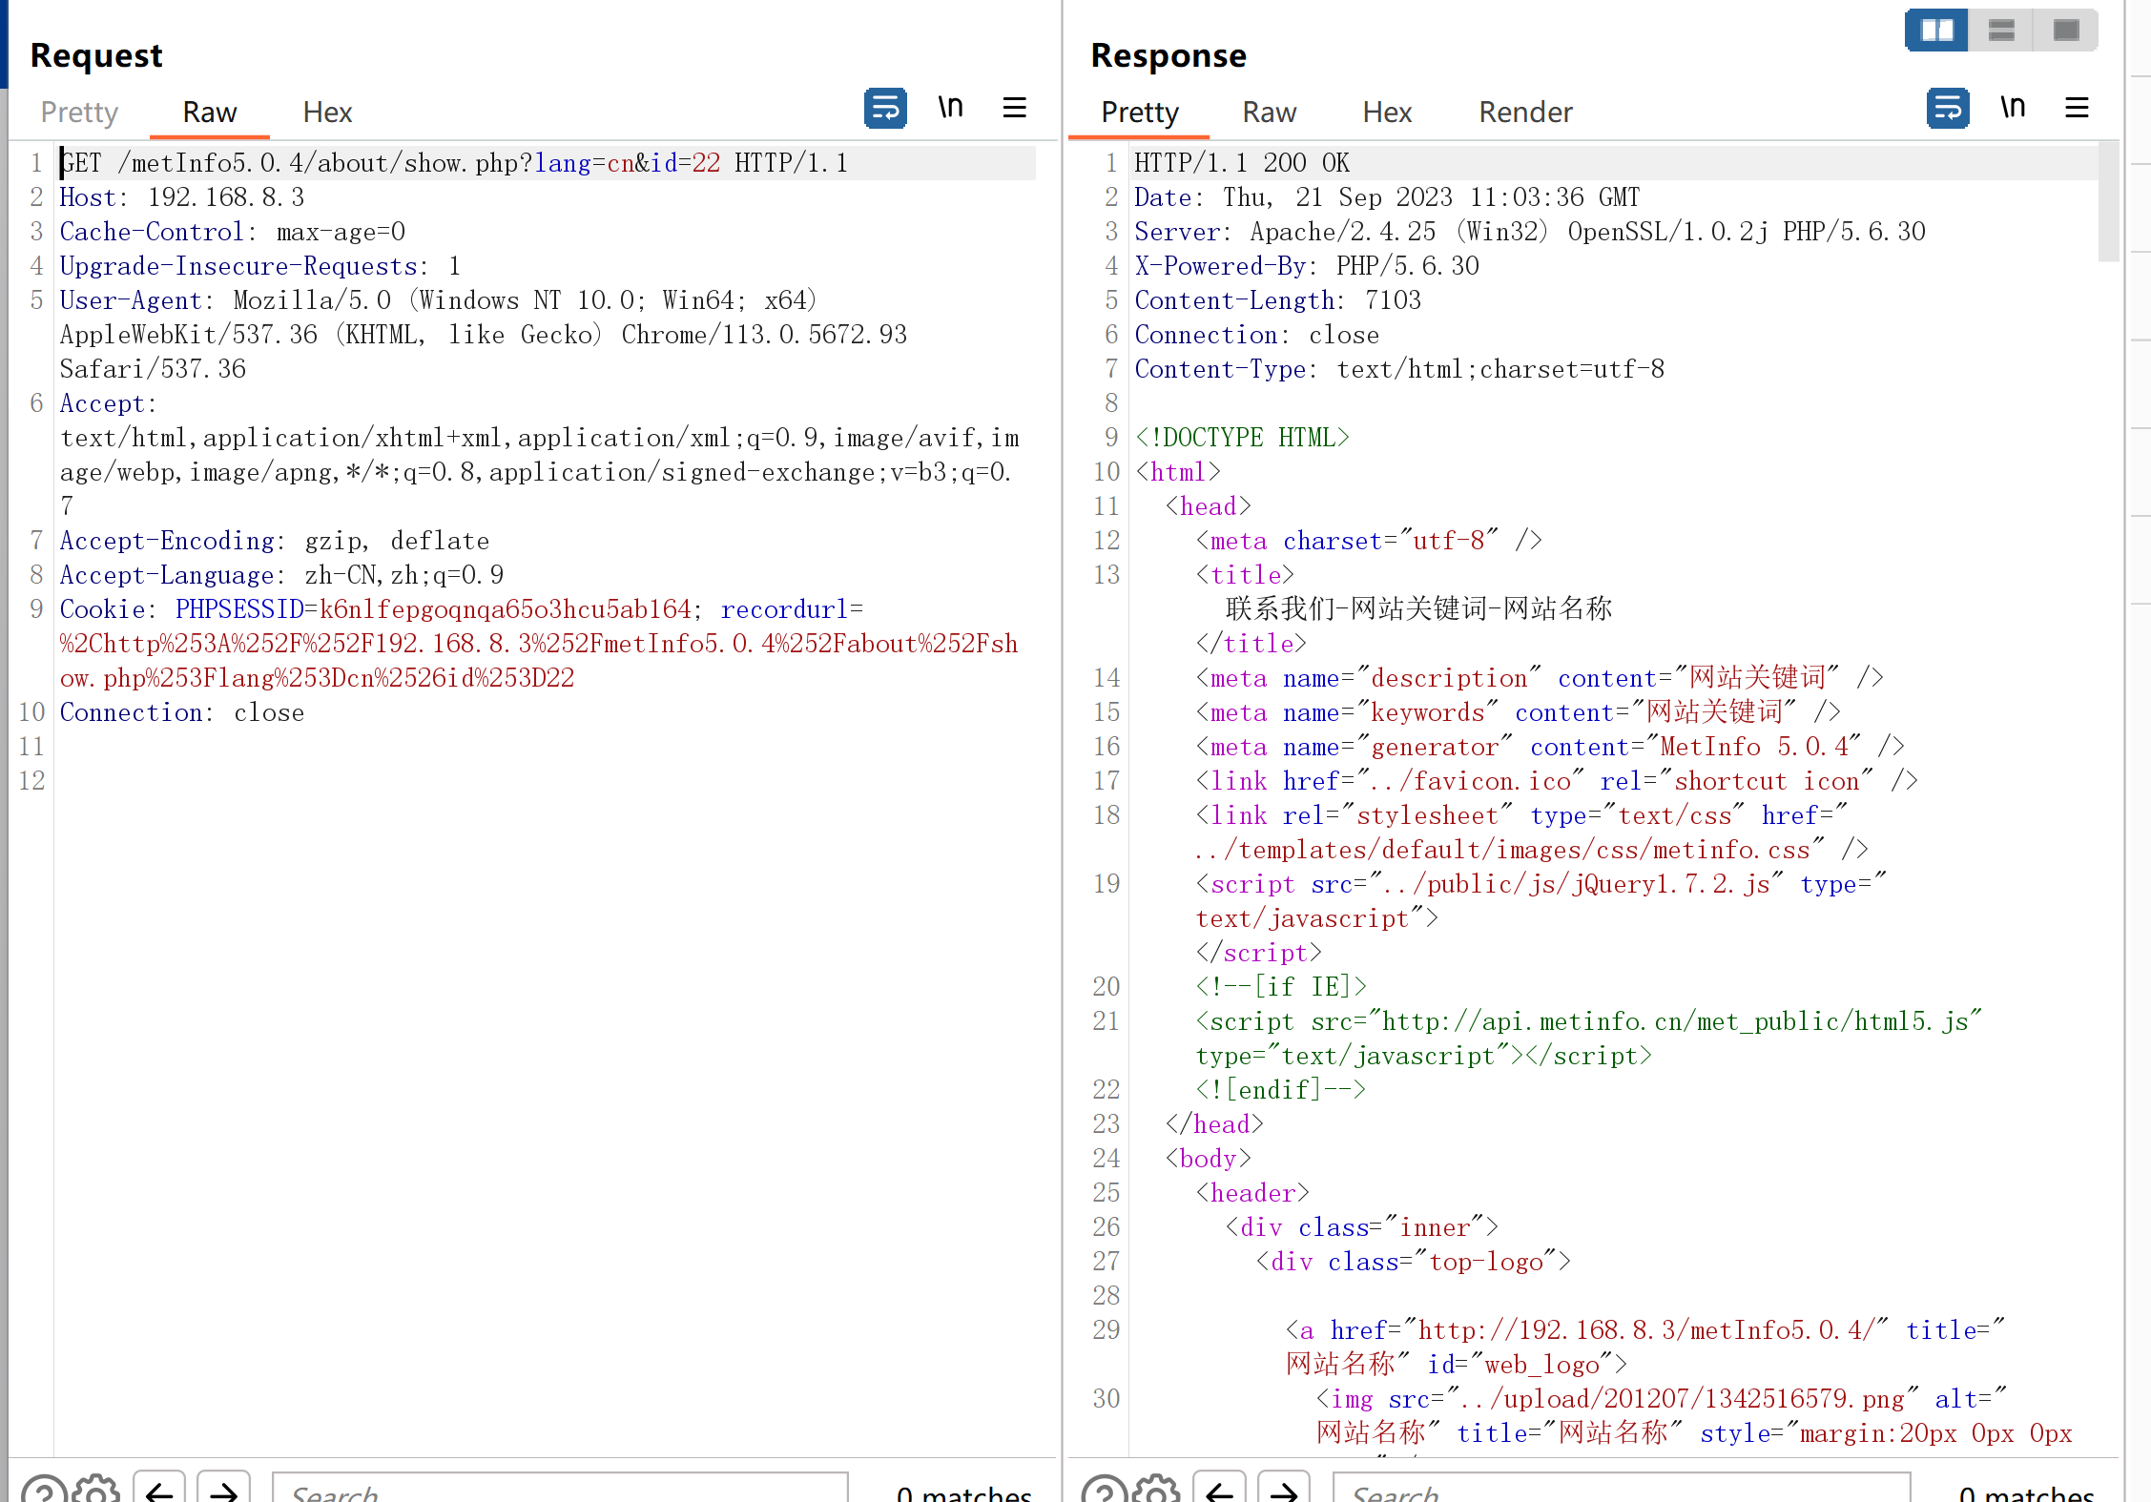The width and height of the screenshot is (2151, 1502).
Task: Click the 'User-Agent' header name
Action: point(131,300)
